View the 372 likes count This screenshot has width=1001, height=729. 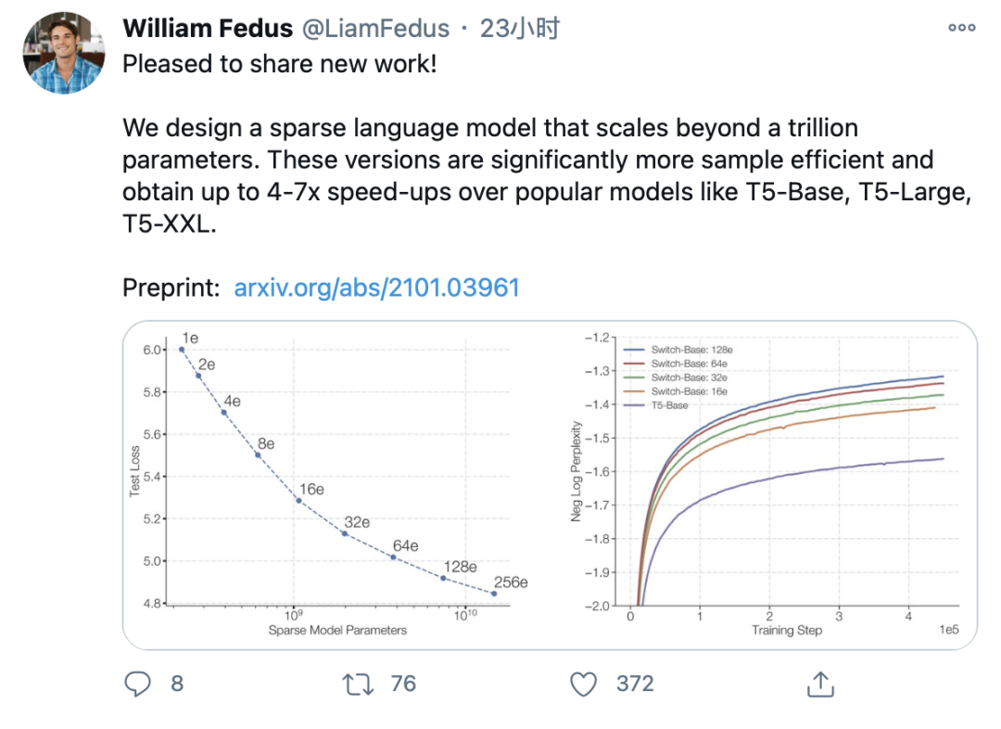tap(635, 684)
